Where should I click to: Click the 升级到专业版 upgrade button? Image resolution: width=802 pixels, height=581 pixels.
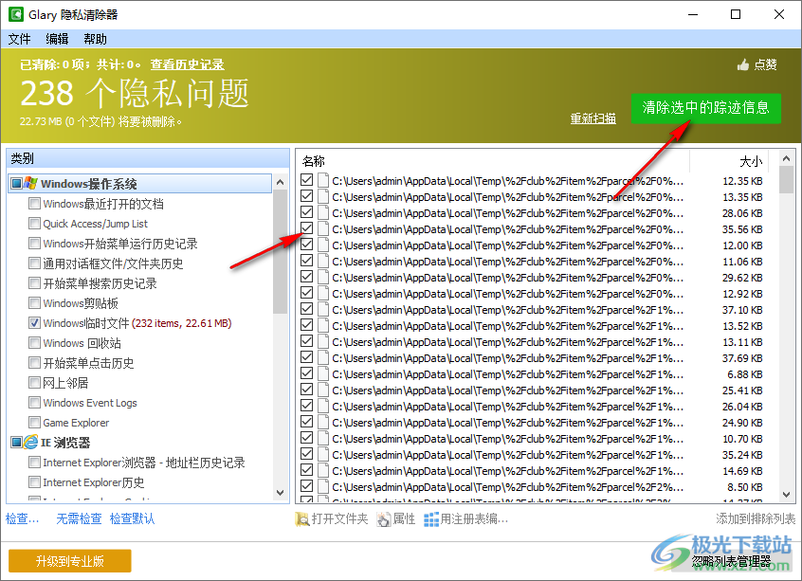coord(70,561)
